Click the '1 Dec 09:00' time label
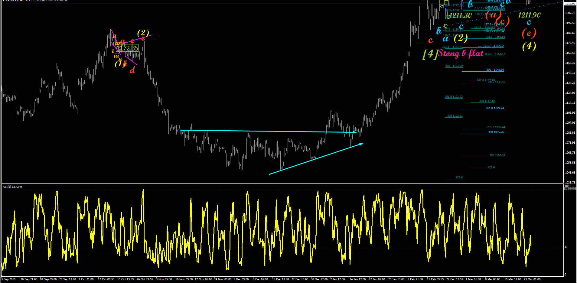 pos(241,279)
